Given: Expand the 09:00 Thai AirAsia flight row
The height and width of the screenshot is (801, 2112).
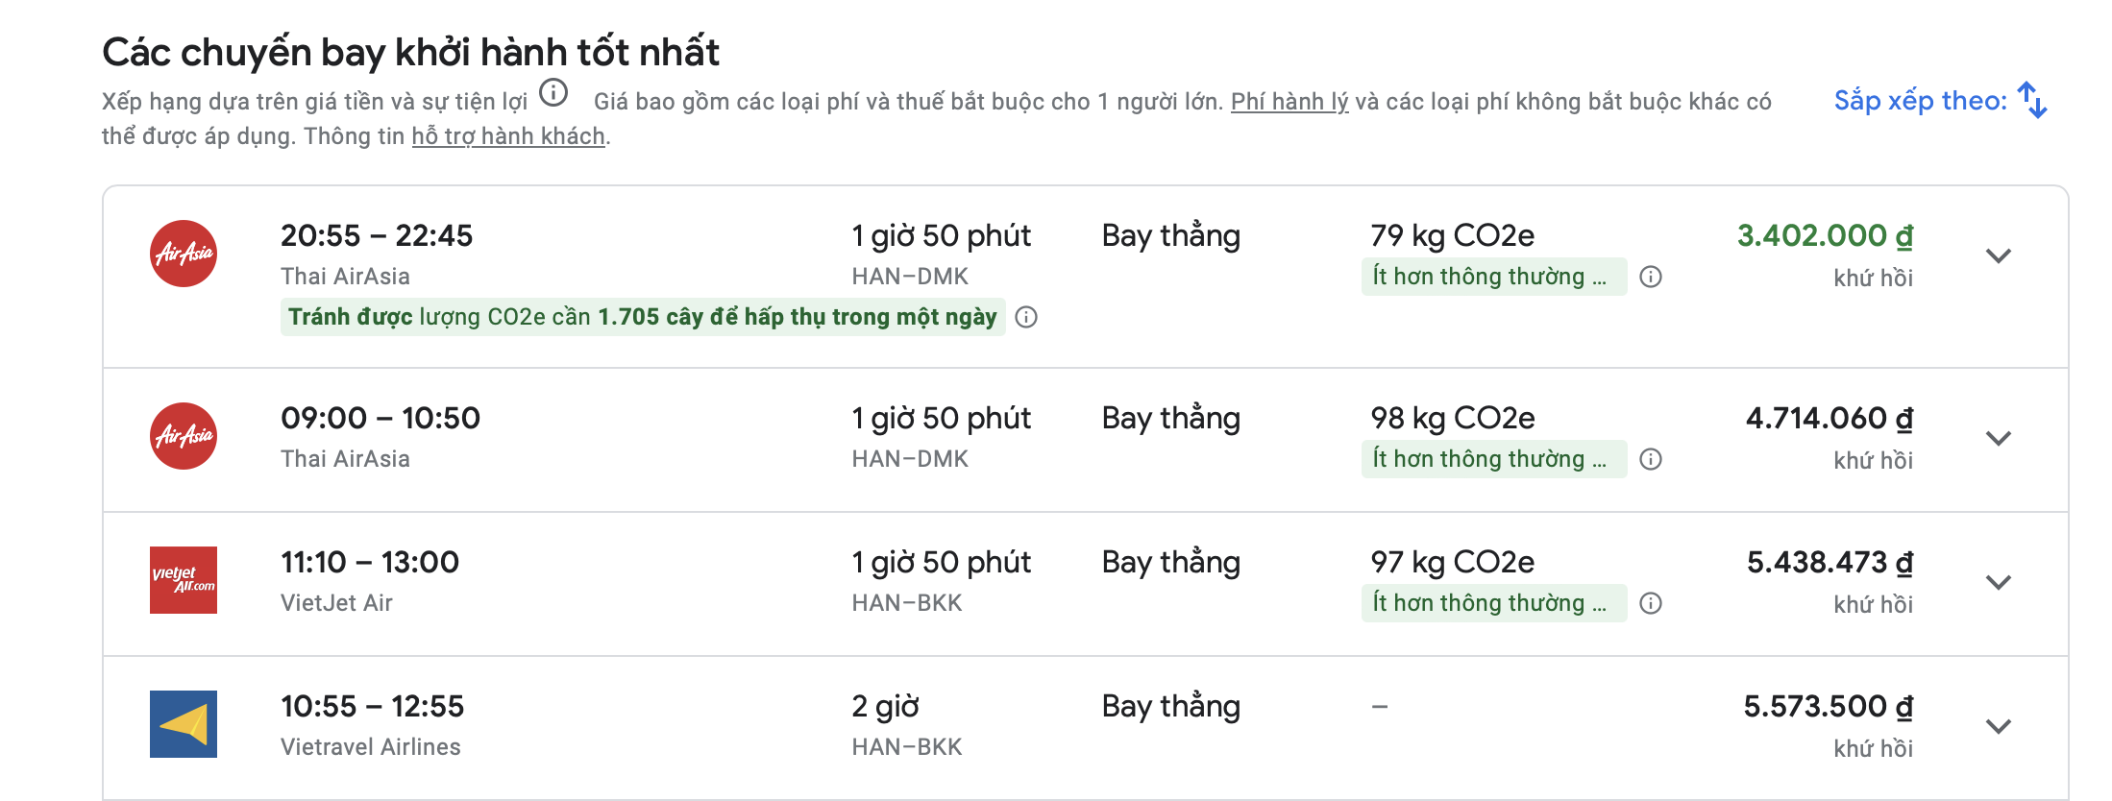Looking at the screenshot, I should 1999,437.
